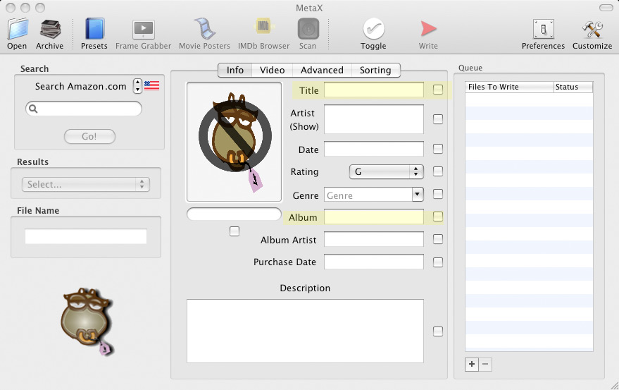Viewport: 619px width, 390px height.
Task: Click the window resize grip corner
Action: point(614,385)
